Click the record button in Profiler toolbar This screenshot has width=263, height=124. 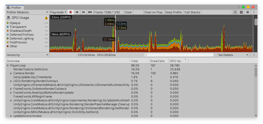click(x=71, y=12)
